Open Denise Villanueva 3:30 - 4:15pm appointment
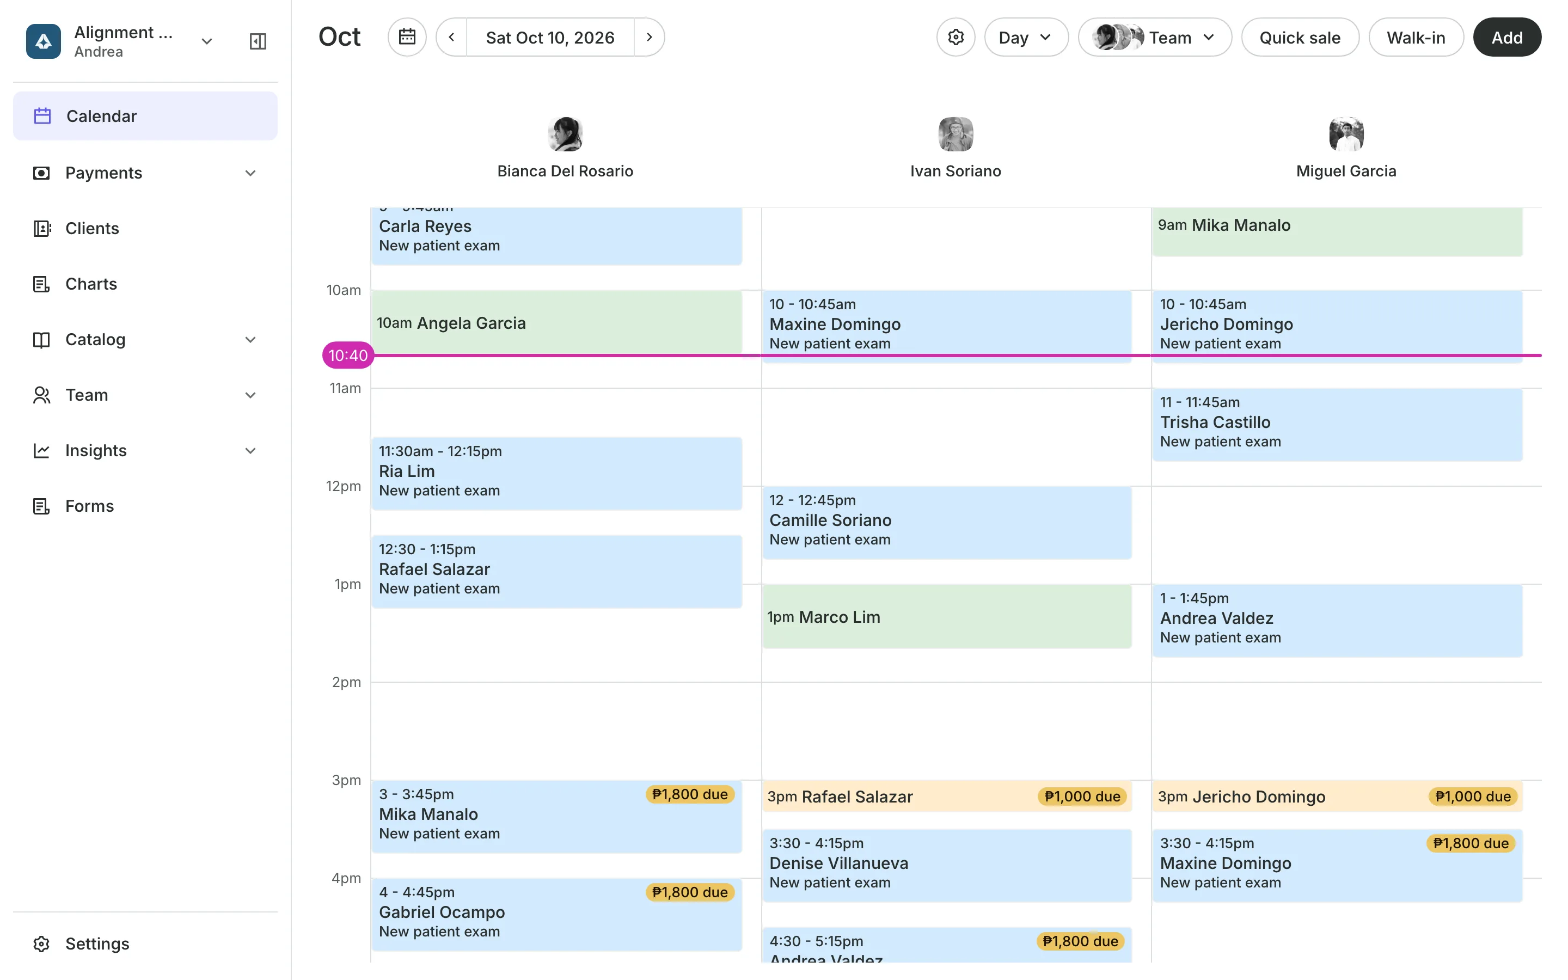 947,865
